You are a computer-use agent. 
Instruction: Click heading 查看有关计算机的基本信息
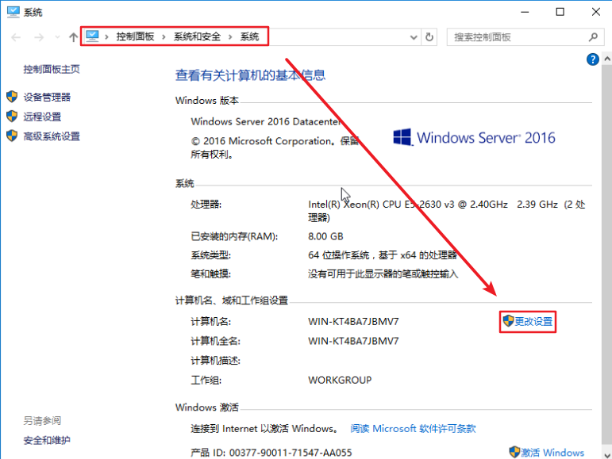pos(250,75)
